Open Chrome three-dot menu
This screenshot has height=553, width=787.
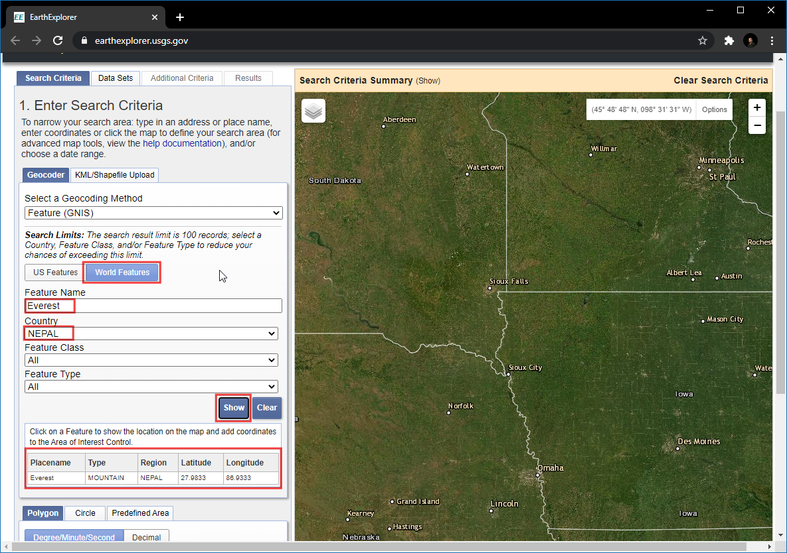click(x=772, y=40)
